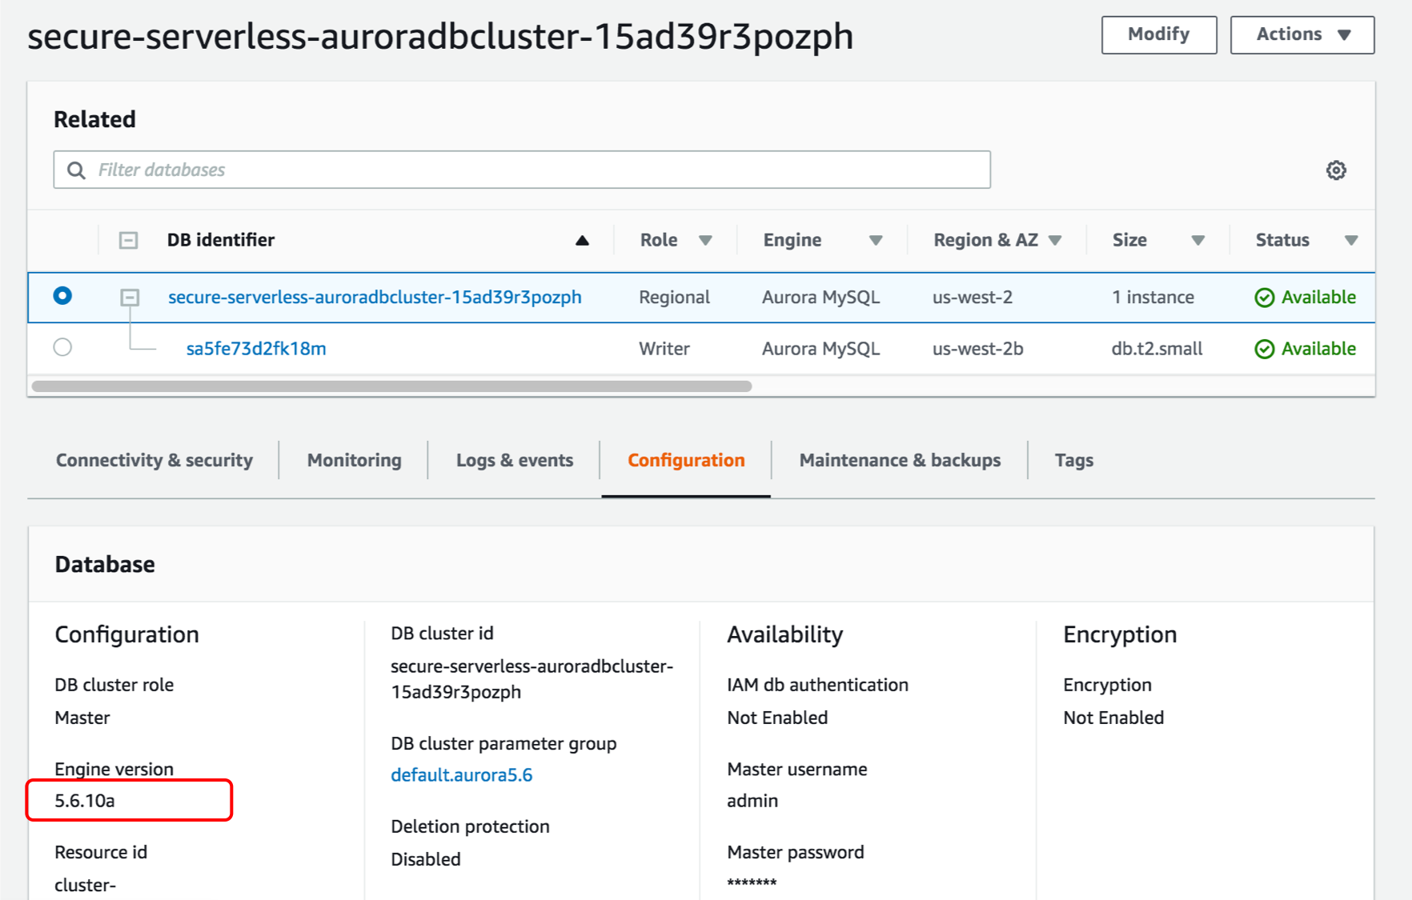Sort by Size column arrow

click(x=1197, y=240)
